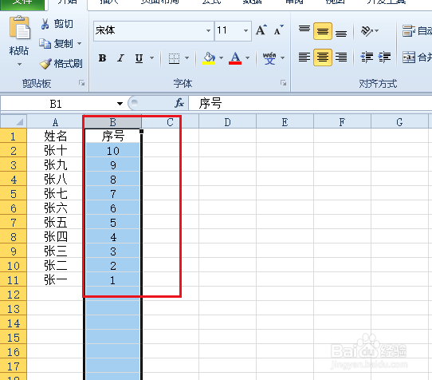The height and width of the screenshot is (380, 432).
Task: Select row 1 header
Action: (14, 136)
